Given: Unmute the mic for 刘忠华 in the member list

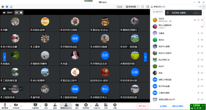Looking at the screenshot, I should coord(198,20).
